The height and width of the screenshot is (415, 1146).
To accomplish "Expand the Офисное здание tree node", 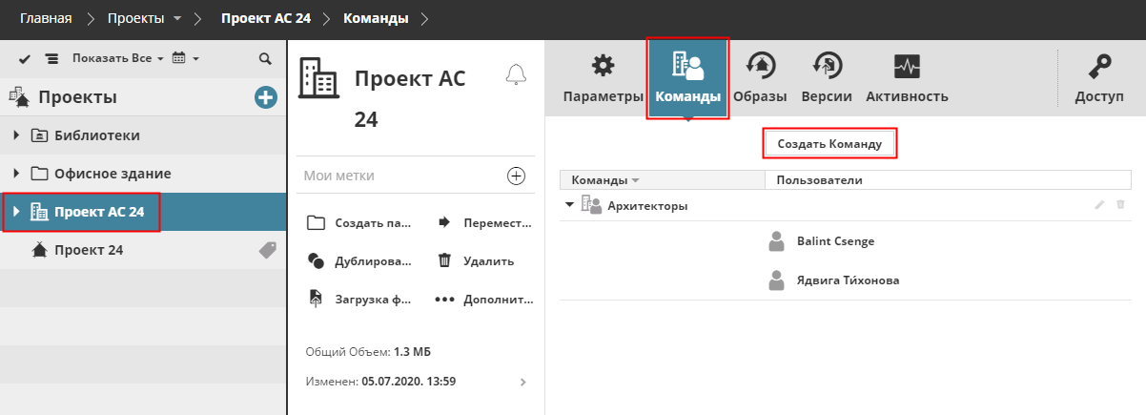I will point(17,174).
